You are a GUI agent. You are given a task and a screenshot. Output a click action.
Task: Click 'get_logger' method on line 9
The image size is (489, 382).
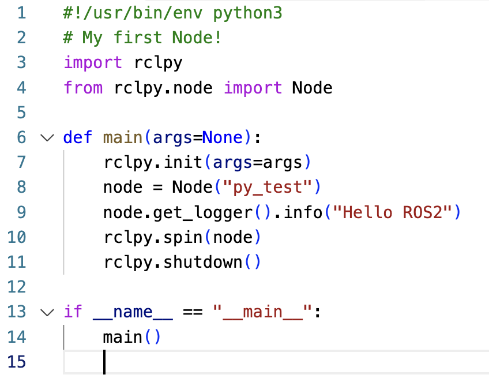[x=203, y=213]
